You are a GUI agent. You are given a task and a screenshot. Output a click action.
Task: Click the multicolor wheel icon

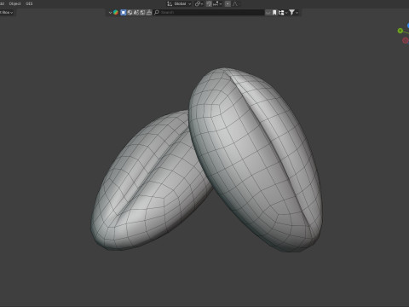116,13
